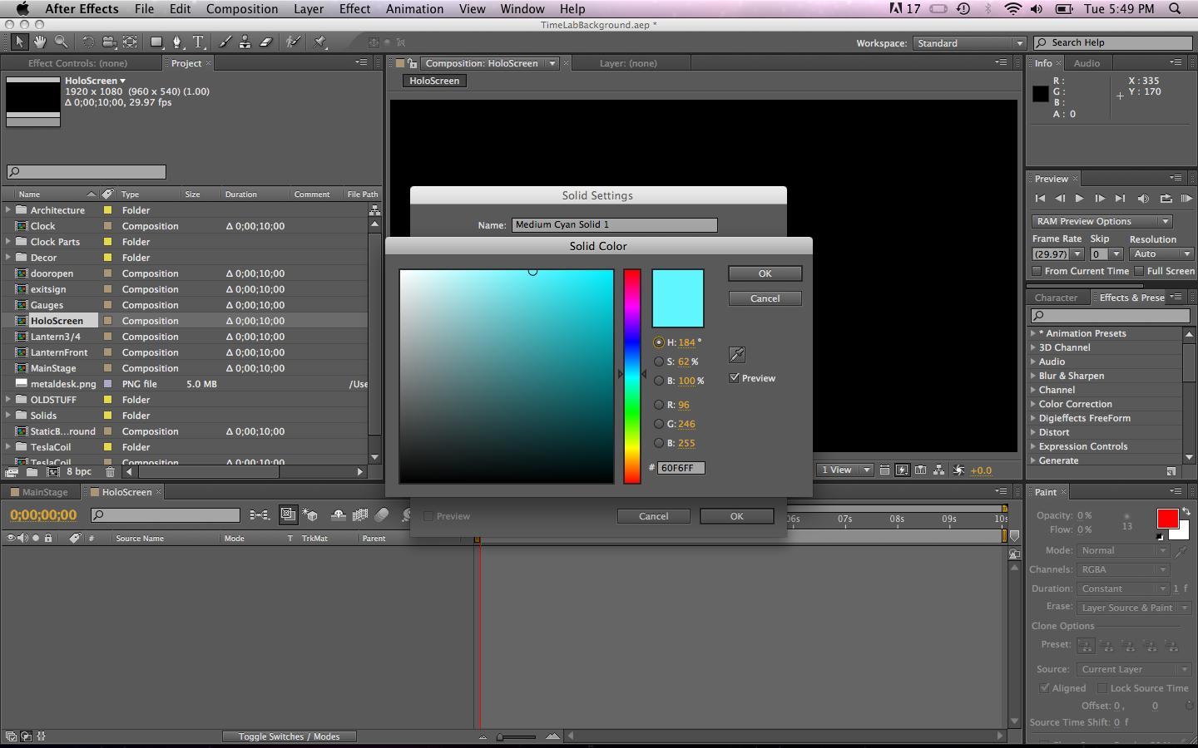1198x748 pixels.
Task: Open the Workspace dropdown
Action: coord(968,42)
